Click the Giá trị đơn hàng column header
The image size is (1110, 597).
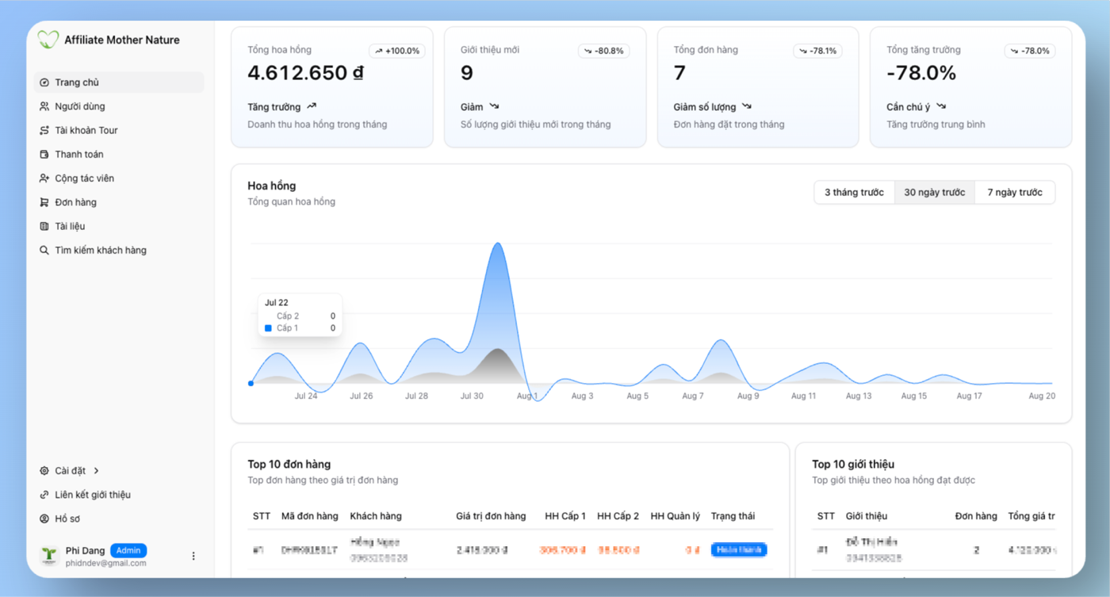(491, 516)
